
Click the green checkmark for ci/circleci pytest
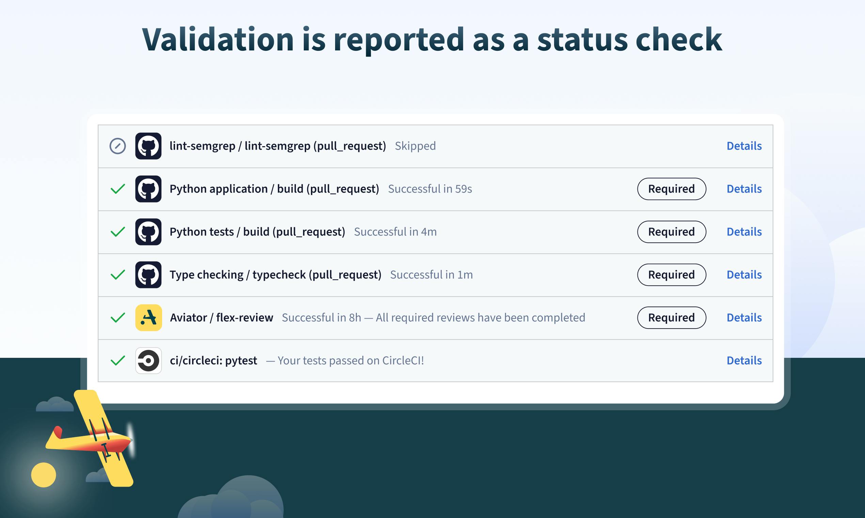click(x=117, y=361)
